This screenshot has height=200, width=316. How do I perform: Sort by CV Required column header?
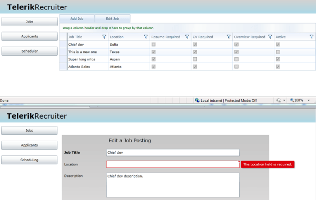point(203,37)
